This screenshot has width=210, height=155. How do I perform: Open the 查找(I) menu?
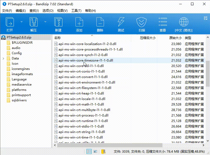pyautogui.click(x=34, y=10)
